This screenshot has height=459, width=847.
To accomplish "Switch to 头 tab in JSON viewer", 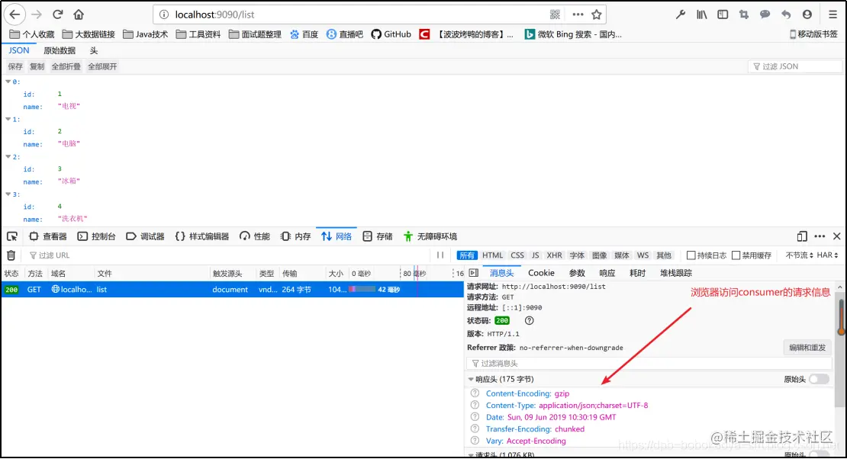I will coord(93,50).
